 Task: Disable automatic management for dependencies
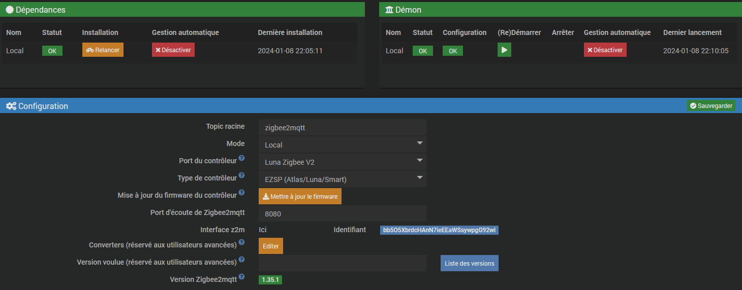[173, 50]
